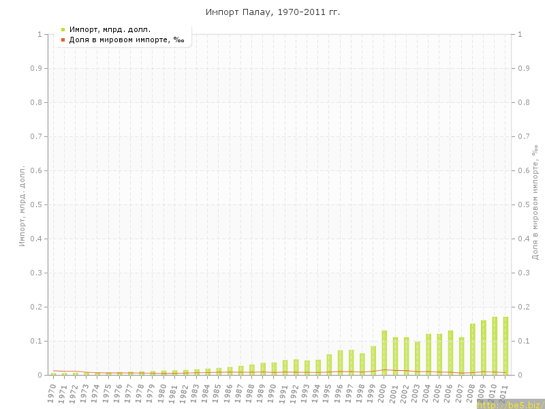Click the chart title 'Импорт Палау, 1970-2011 гг.'
Screen dimensions: 545x409
point(272,12)
